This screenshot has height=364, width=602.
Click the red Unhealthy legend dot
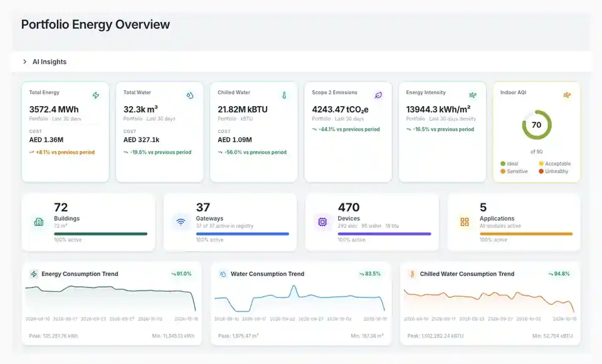pos(541,171)
